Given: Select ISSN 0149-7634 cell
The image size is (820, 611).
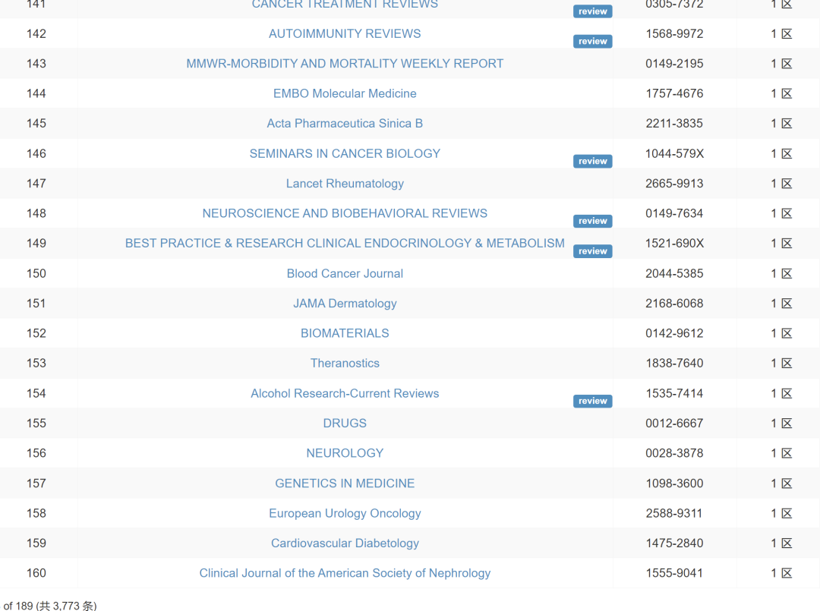Looking at the screenshot, I should click(674, 213).
